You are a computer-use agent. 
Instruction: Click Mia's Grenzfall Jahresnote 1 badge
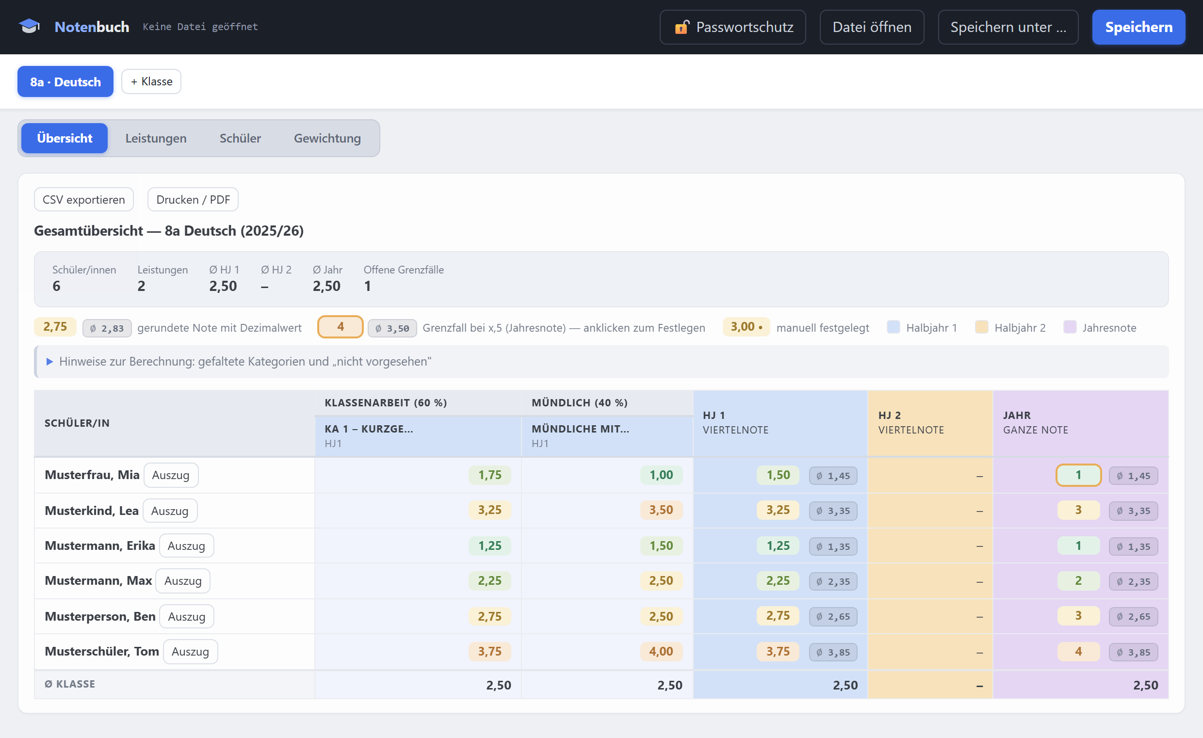(1078, 475)
